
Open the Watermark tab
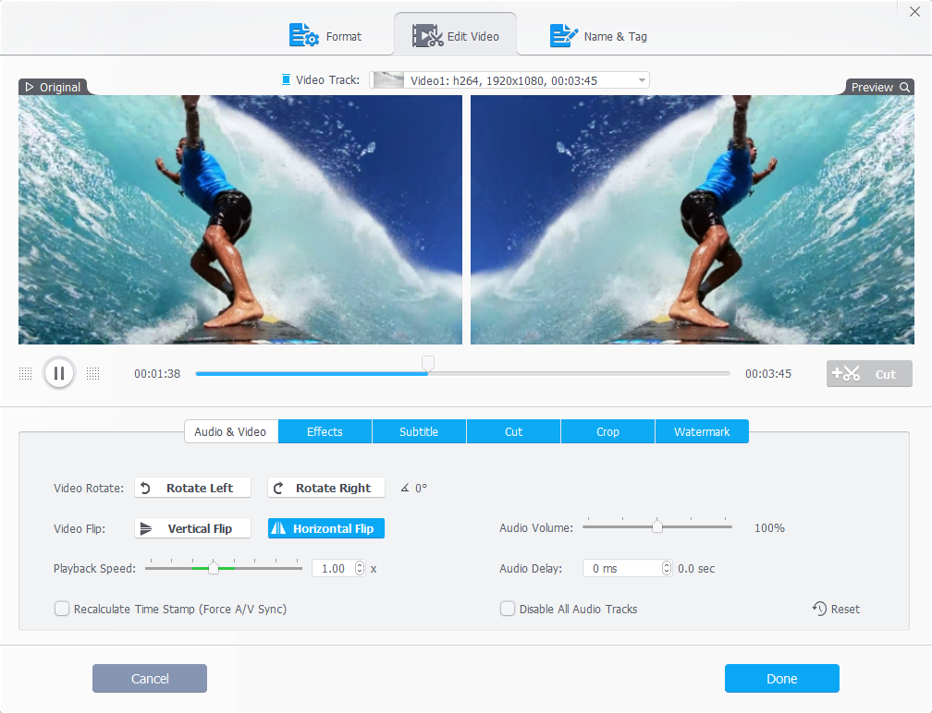pos(702,431)
